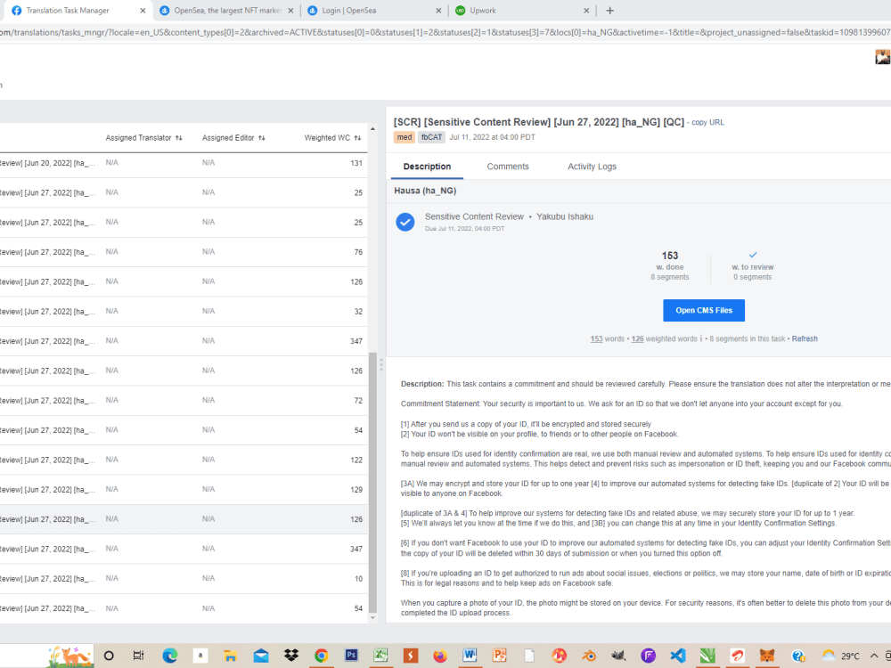Click the w. to review checkmark
The width and height of the screenshot is (891, 668).
pyautogui.click(x=752, y=255)
